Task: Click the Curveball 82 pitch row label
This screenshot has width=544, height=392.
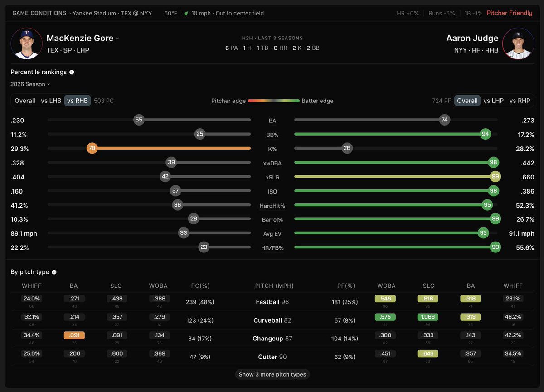Action: point(272,320)
